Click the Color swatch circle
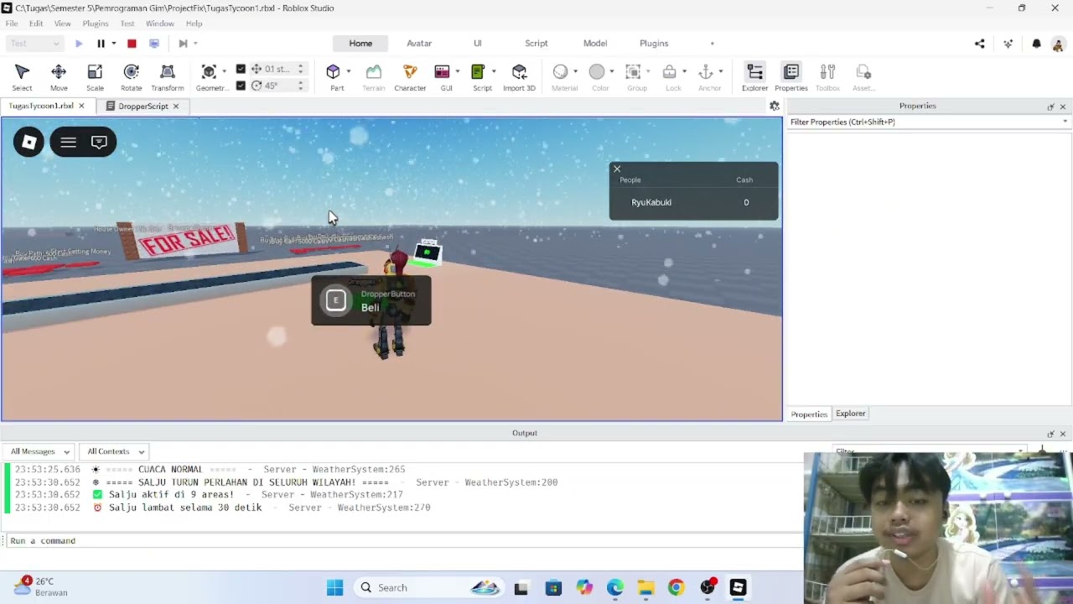The height and width of the screenshot is (604, 1073). click(597, 72)
